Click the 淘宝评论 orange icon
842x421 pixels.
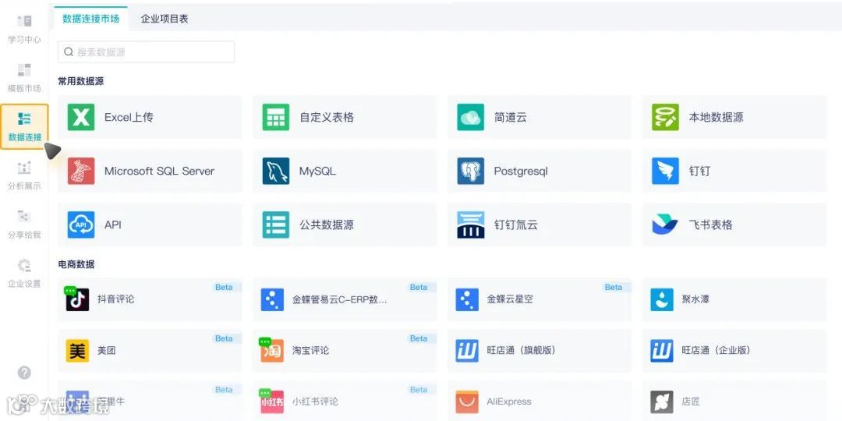(x=272, y=349)
